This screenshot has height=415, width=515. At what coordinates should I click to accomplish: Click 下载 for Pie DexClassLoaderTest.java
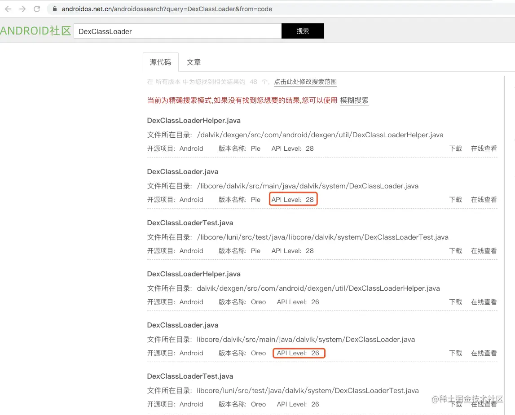tap(456, 251)
